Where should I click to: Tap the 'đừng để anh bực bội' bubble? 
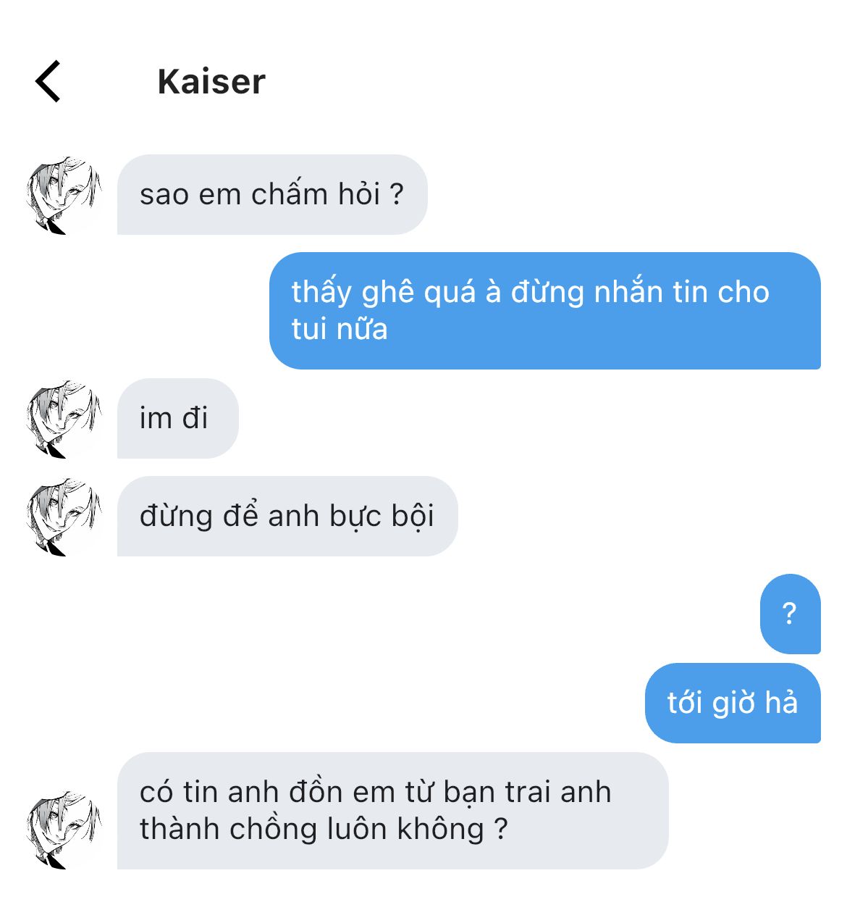[x=287, y=516]
